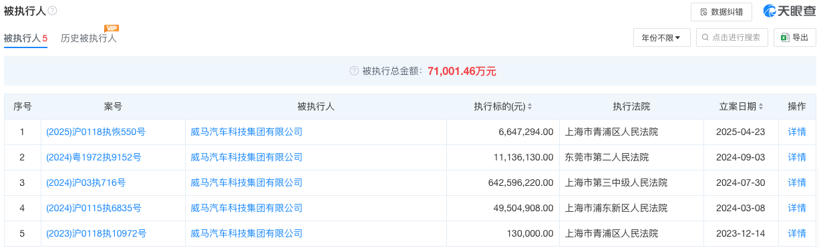Click the 天眼查 logo
The width and height of the screenshot is (819, 250).
789,11
